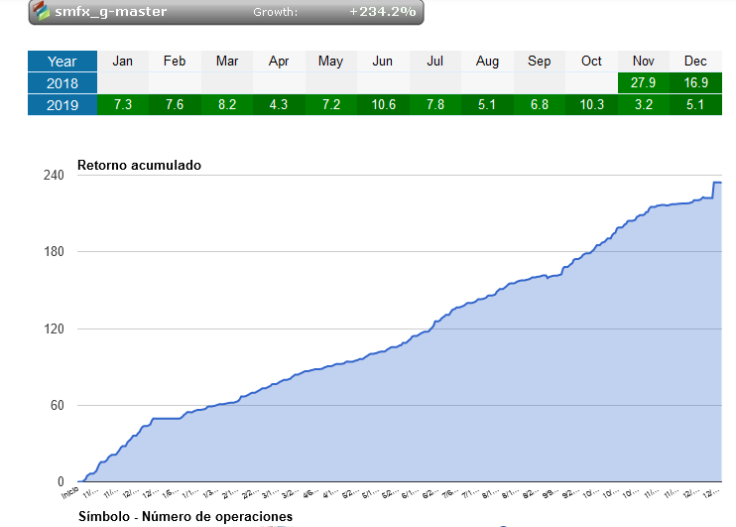Click the +234.2% growth value
The width and height of the screenshot is (736, 527).
(383, 11)
